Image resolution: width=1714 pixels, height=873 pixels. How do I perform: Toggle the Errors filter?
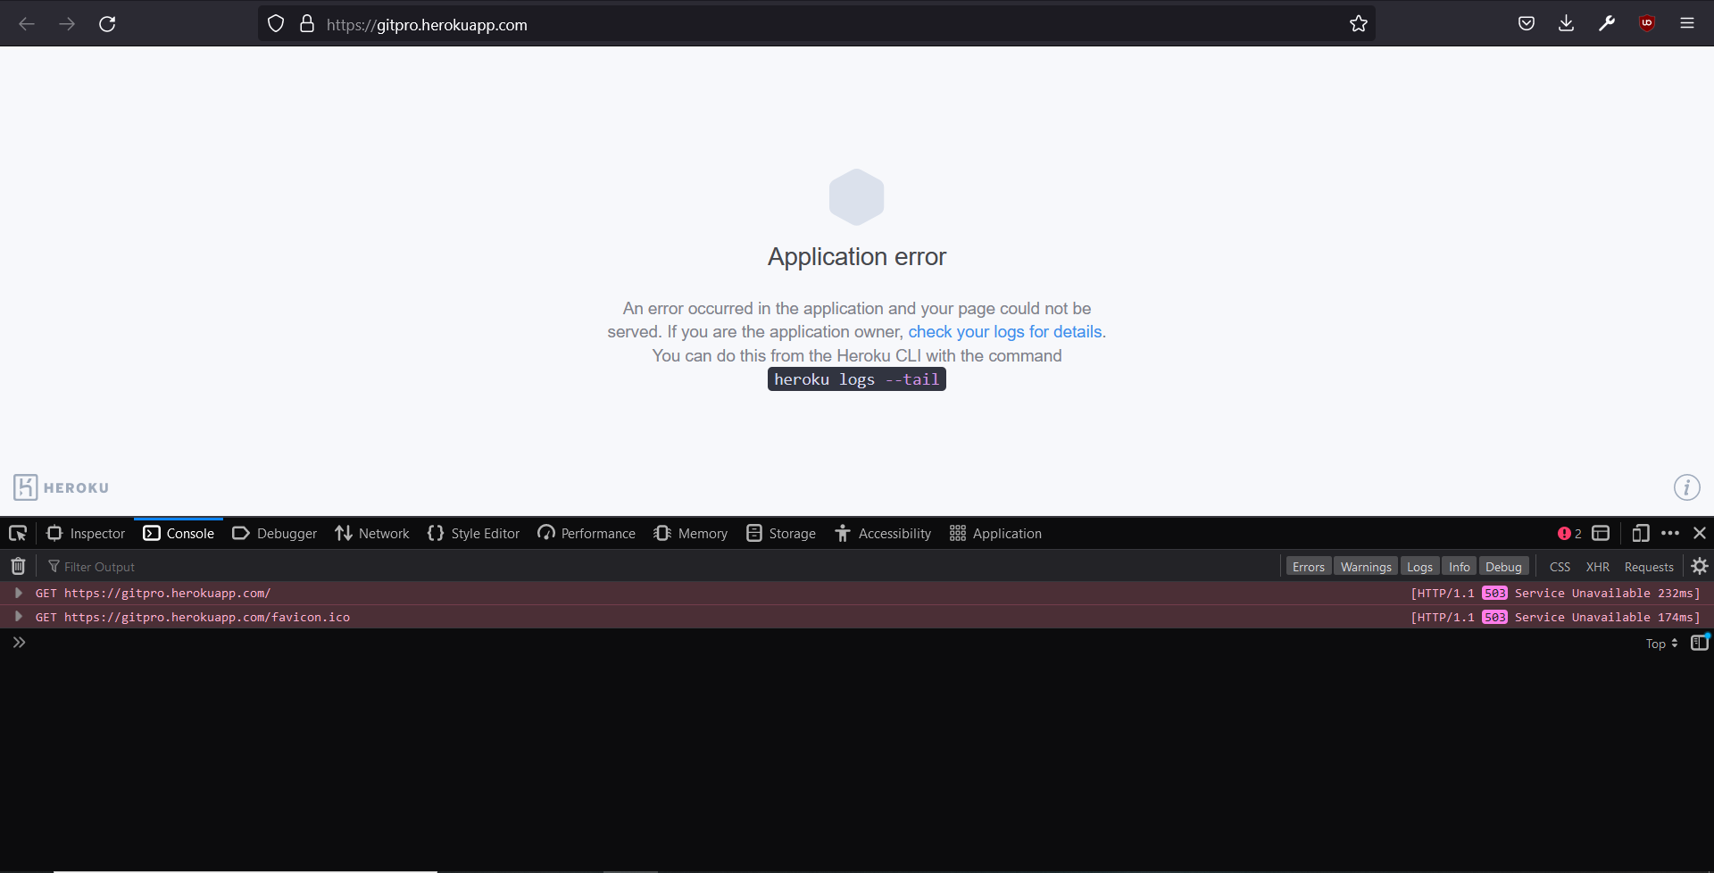point(1309,566)
